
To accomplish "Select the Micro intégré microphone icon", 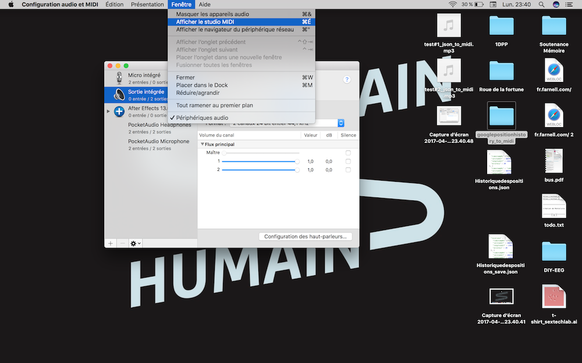I will [x=119, y=78].
